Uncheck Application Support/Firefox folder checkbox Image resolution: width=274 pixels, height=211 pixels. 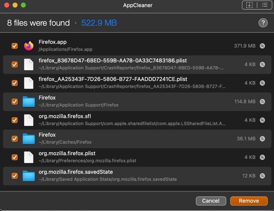[15, 102]
